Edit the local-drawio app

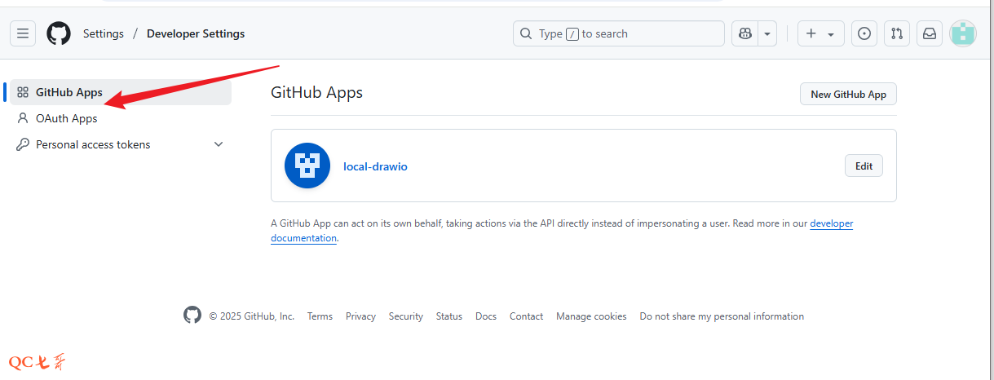(864, 166)
